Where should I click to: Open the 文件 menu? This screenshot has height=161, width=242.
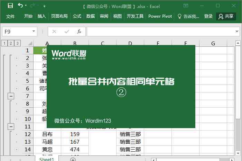tap(10, 16)
